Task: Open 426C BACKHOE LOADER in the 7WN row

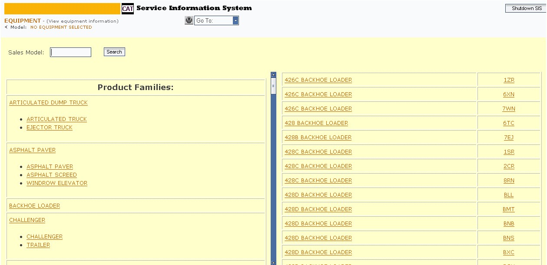Action: click(318, 109)
